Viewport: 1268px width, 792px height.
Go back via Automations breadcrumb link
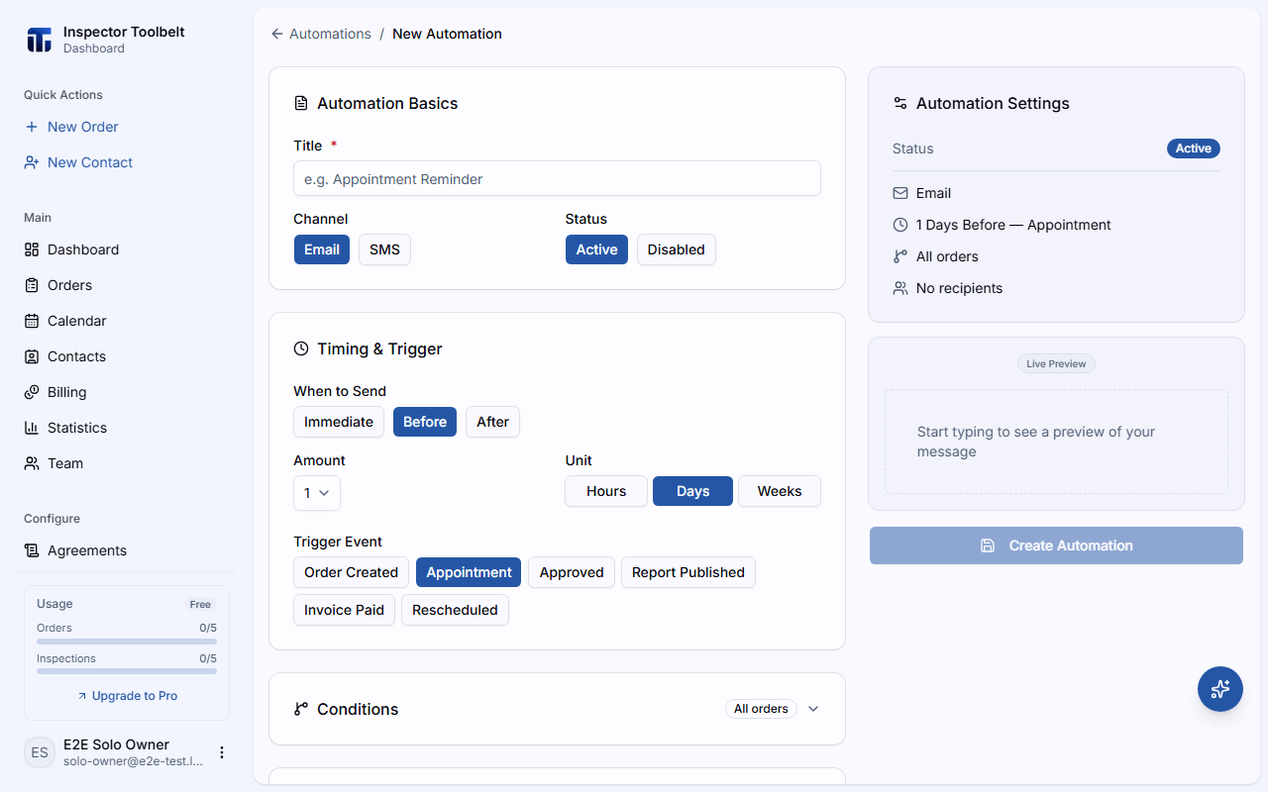click(330, 34)
